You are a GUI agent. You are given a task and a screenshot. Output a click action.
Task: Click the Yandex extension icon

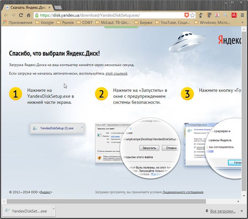(x=217, y=15)
